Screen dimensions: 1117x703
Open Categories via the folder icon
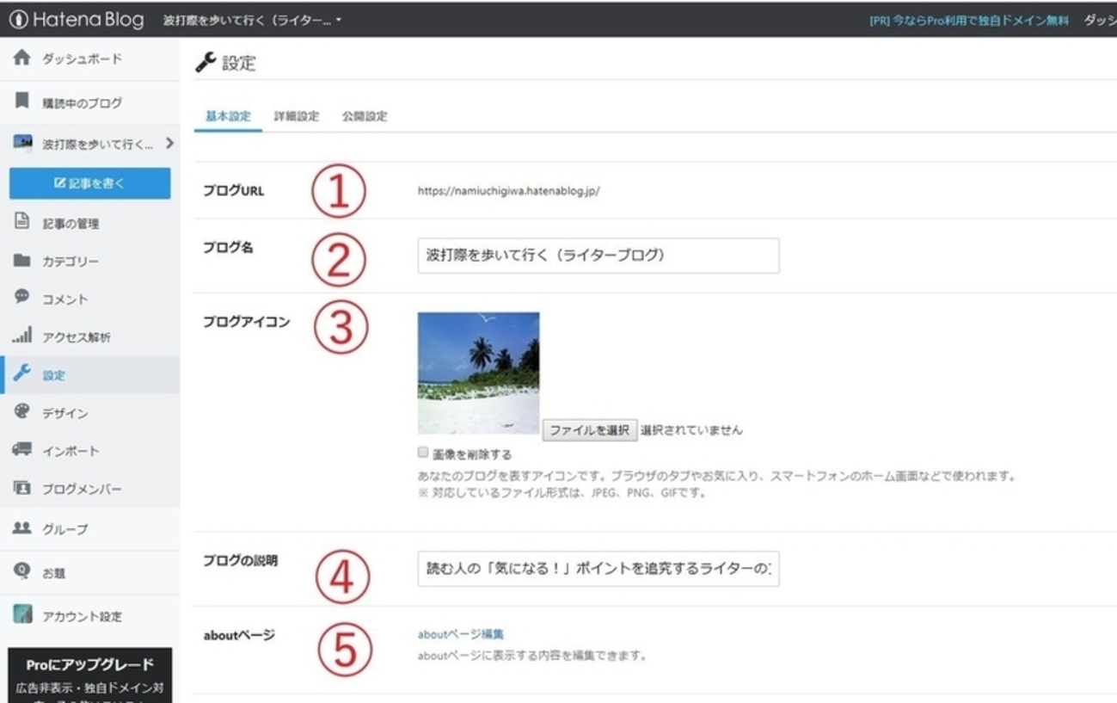coord(22,261)
